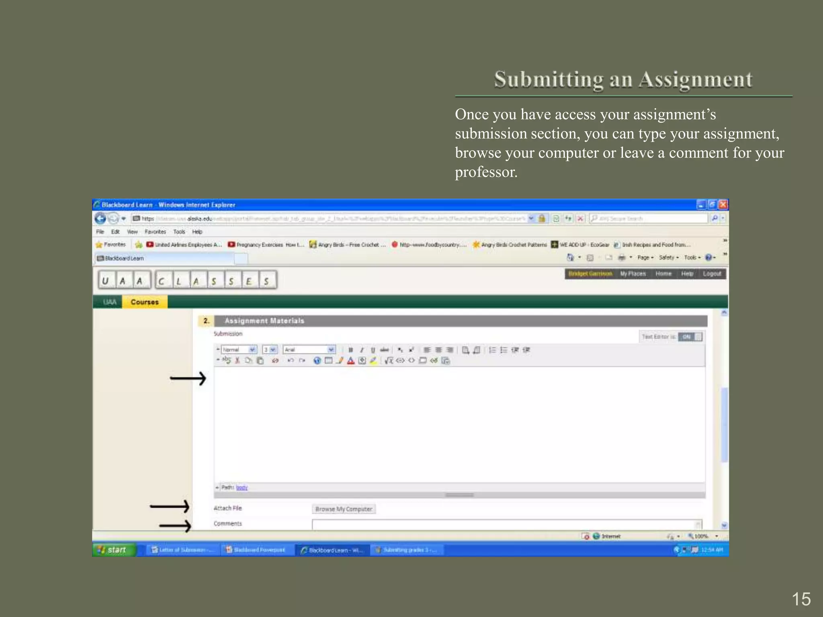Viewport: 823px width, 617px height.
Task: Insert a numbered list
Action: click(x=492, y=350)
